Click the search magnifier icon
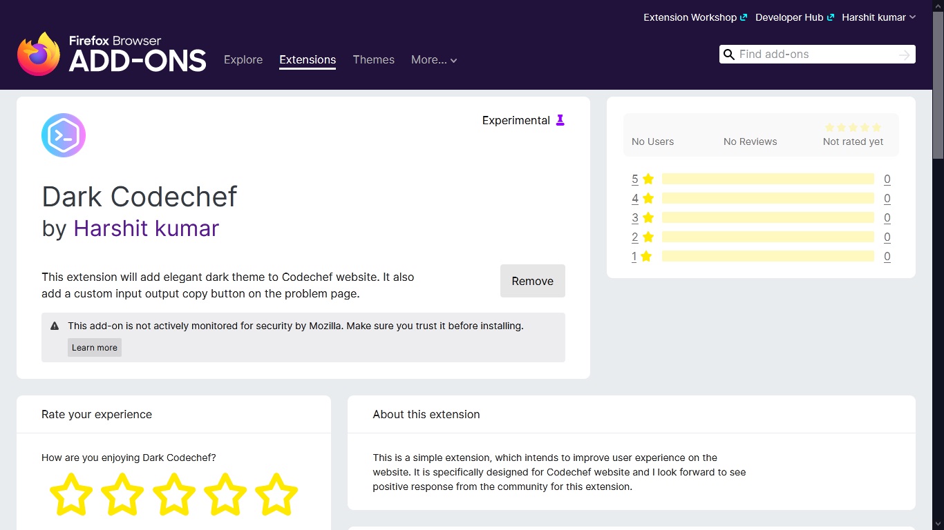Screen dimensions: 944x530 coord(728,55)
